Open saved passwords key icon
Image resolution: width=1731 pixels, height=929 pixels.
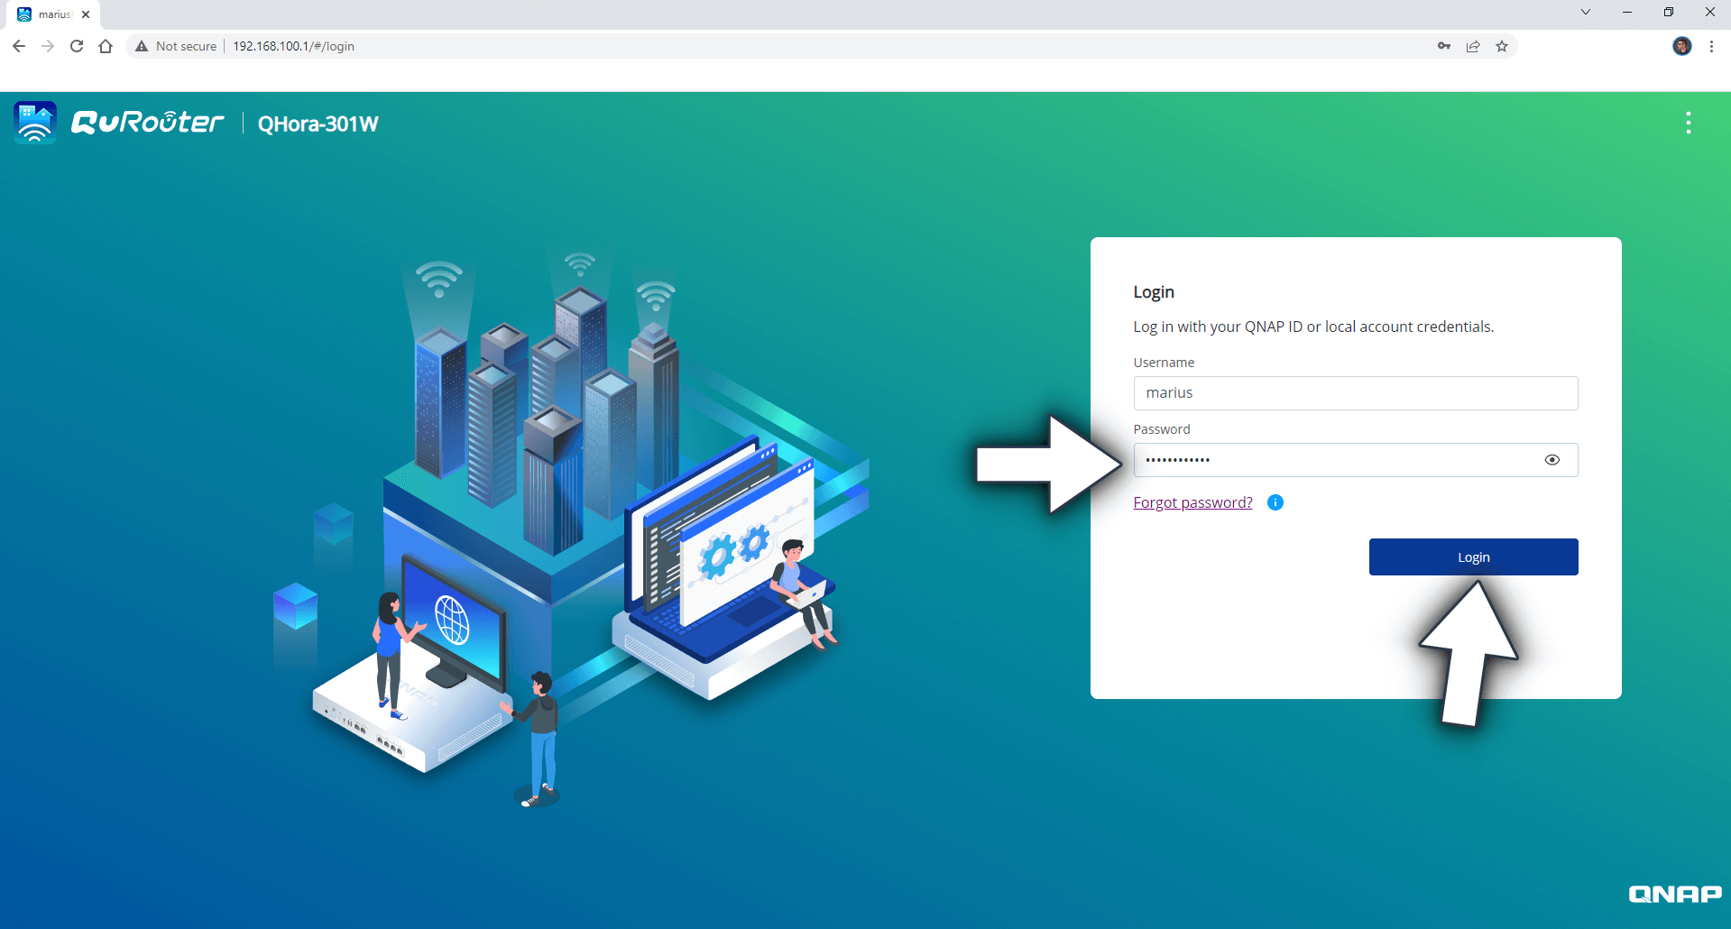coord(1443,46)
